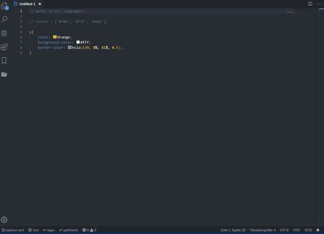Start the Live server from status bar

click(33, 230)
